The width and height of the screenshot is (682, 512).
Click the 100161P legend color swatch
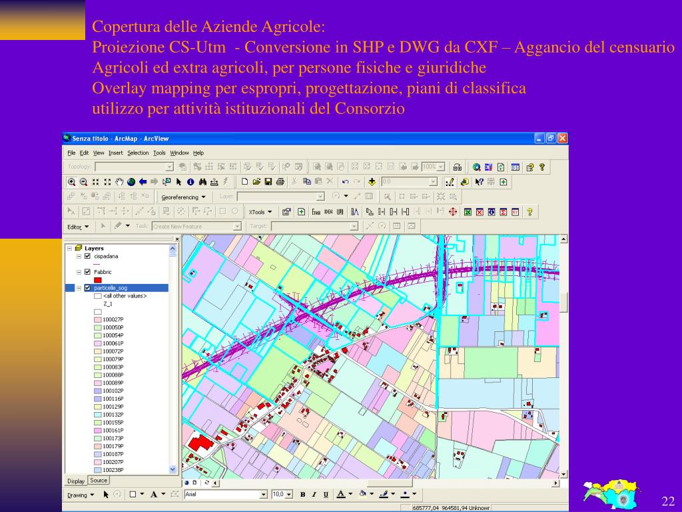tap(97, 431)
